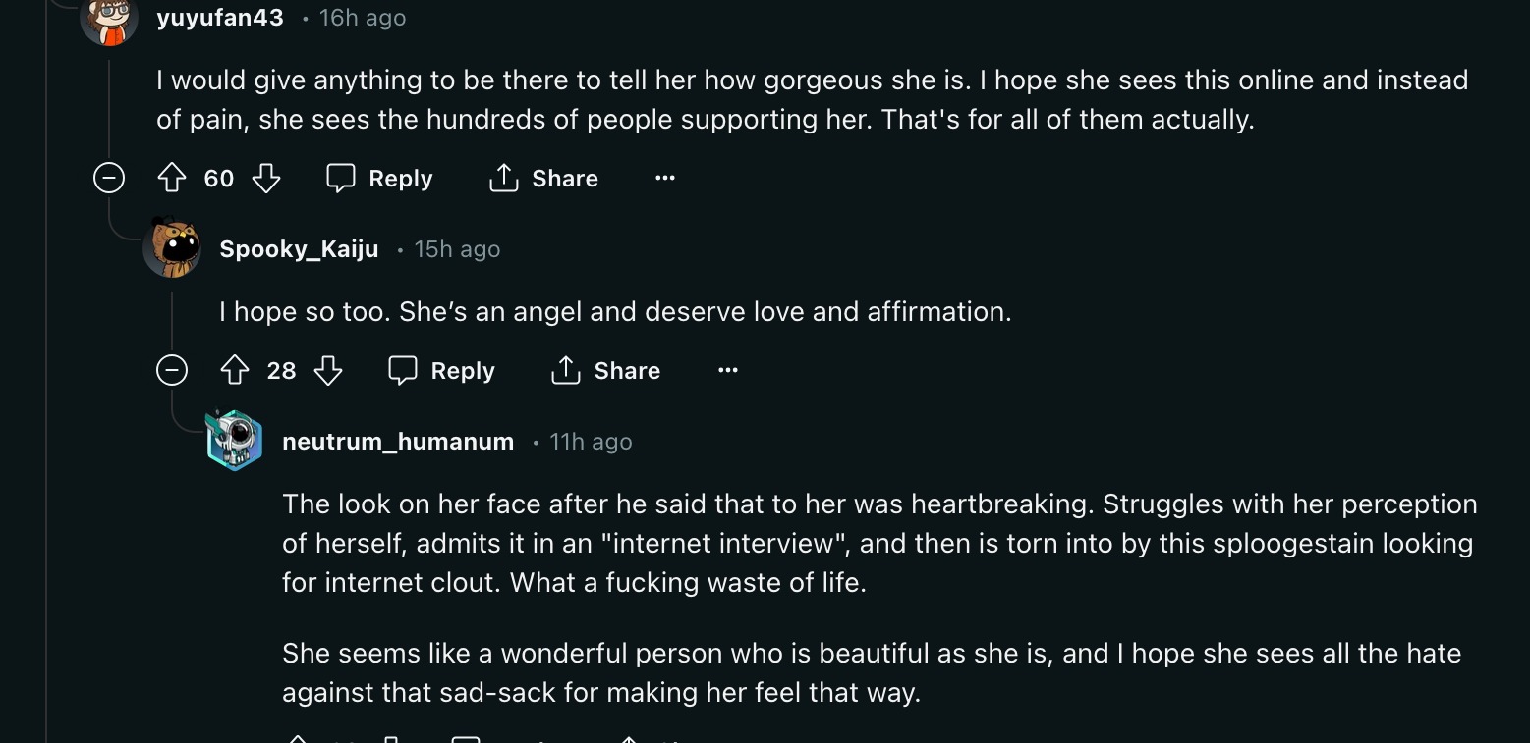This screenshot has width=1530, height=743.
Task: Open neutrum_humanum's user profile link
Action: pyautogui.click(x=398, y=442)
